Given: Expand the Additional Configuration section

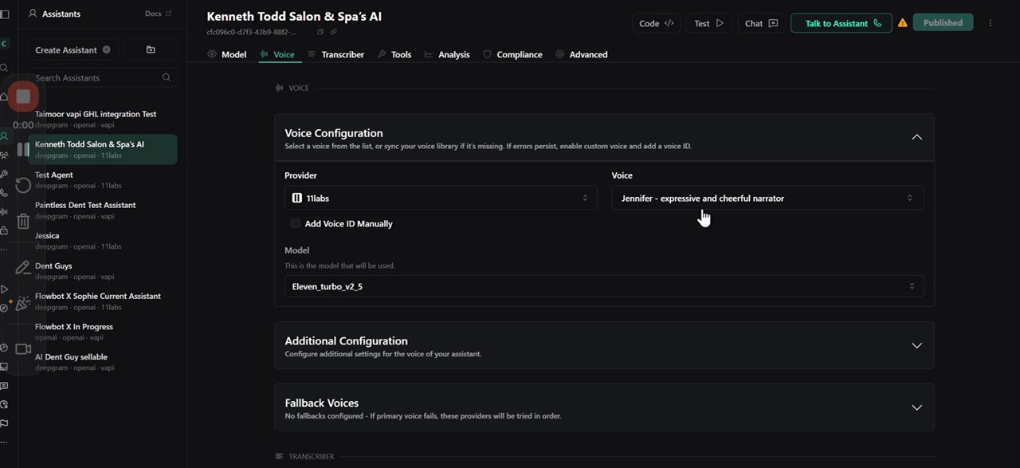Looking at the screenshot, I should pyautogui.click(x=604, y=345).
